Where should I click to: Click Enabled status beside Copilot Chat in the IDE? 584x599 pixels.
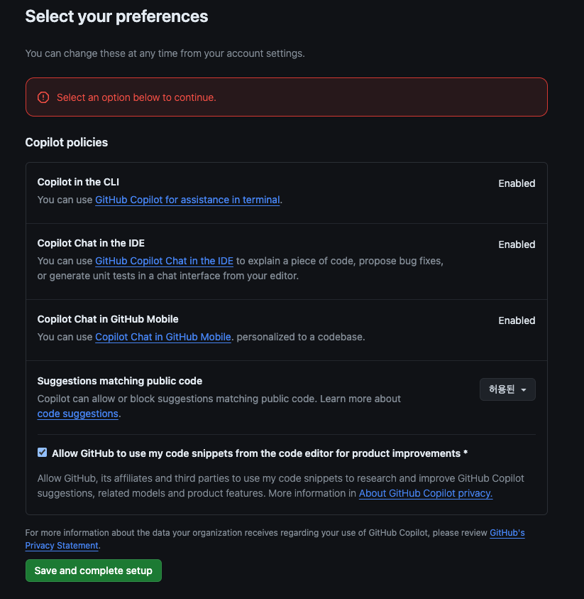(x=517, y=244)
